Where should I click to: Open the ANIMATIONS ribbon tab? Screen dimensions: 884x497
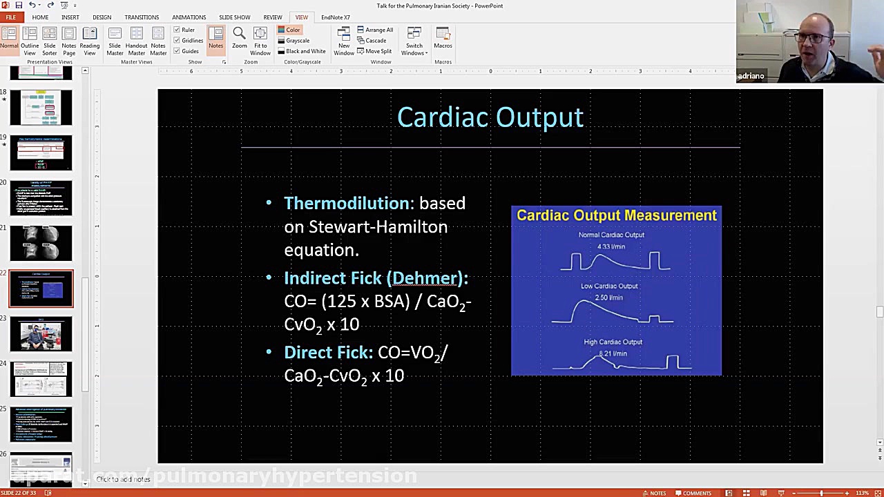click(189, 17)
